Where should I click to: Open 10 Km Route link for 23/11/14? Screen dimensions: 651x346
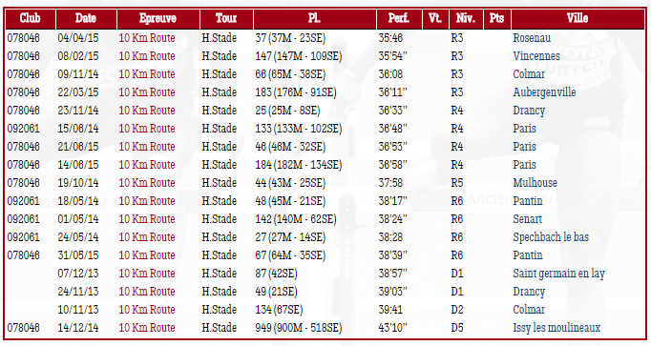coord(147,111)
